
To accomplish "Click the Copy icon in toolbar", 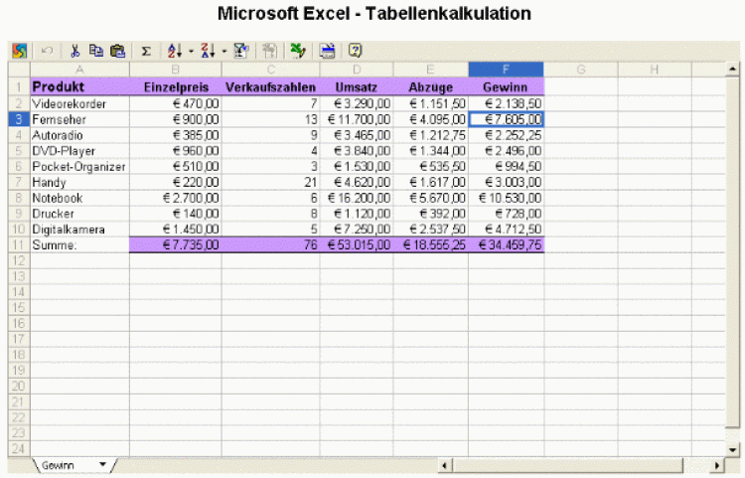I will 96,51.
